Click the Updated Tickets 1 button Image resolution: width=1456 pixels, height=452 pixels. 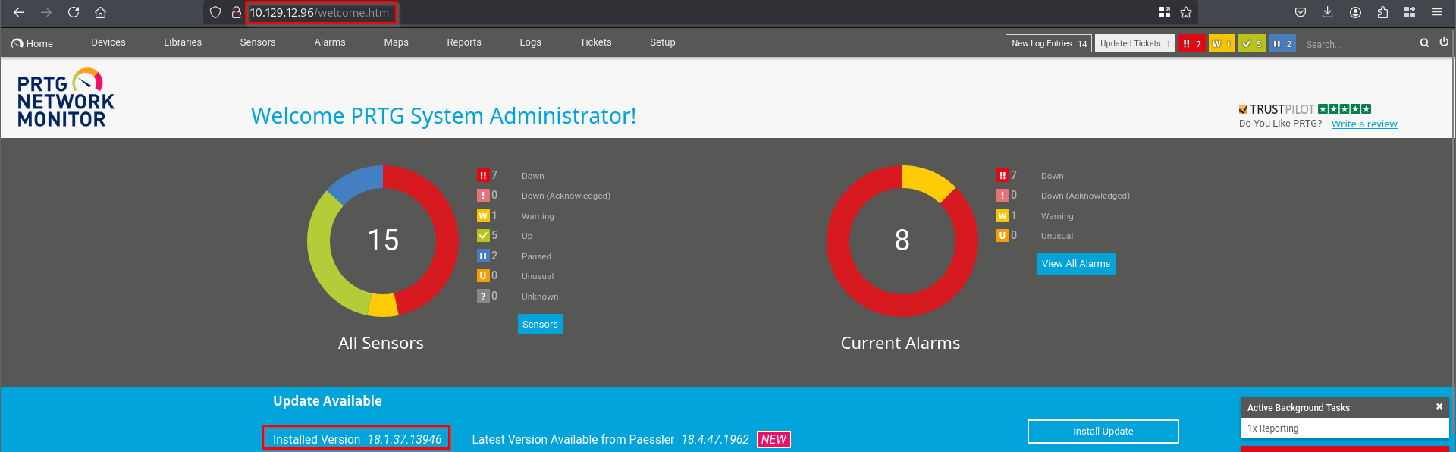[x=1134, y=44]
